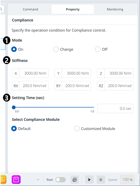Open the 3D viewer icon
Screen dimensions: 140x186
click(x=75, y=180)
